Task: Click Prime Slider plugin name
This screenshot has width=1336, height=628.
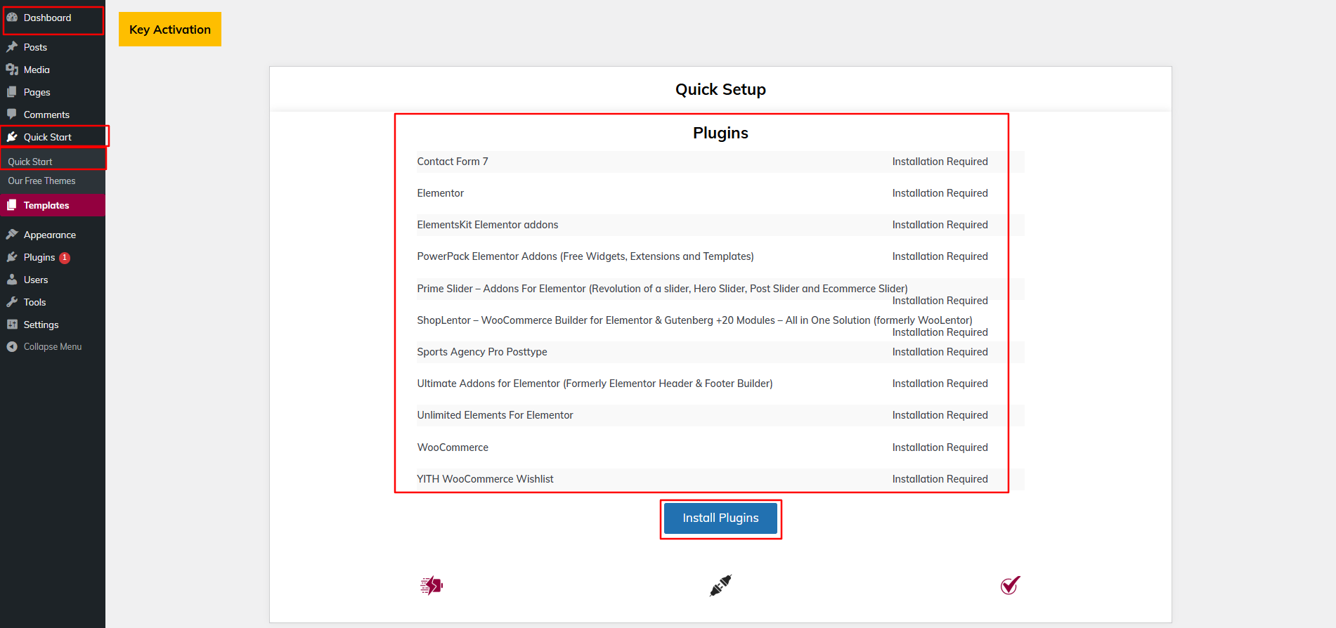Action: 662,289
